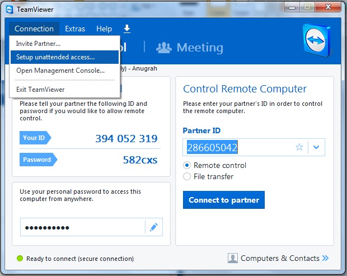347x276 pixels.
Task: Select Remote control radio button
Action: [187, 165]
